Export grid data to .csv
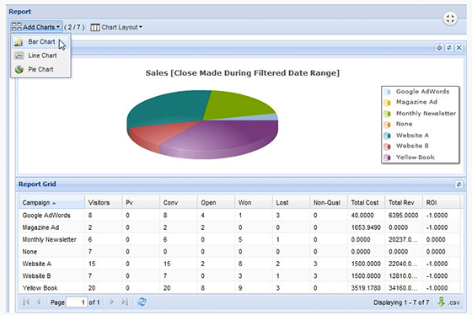Screen dimensions: 472x315 pyautogui.click(x=448, y=302)
